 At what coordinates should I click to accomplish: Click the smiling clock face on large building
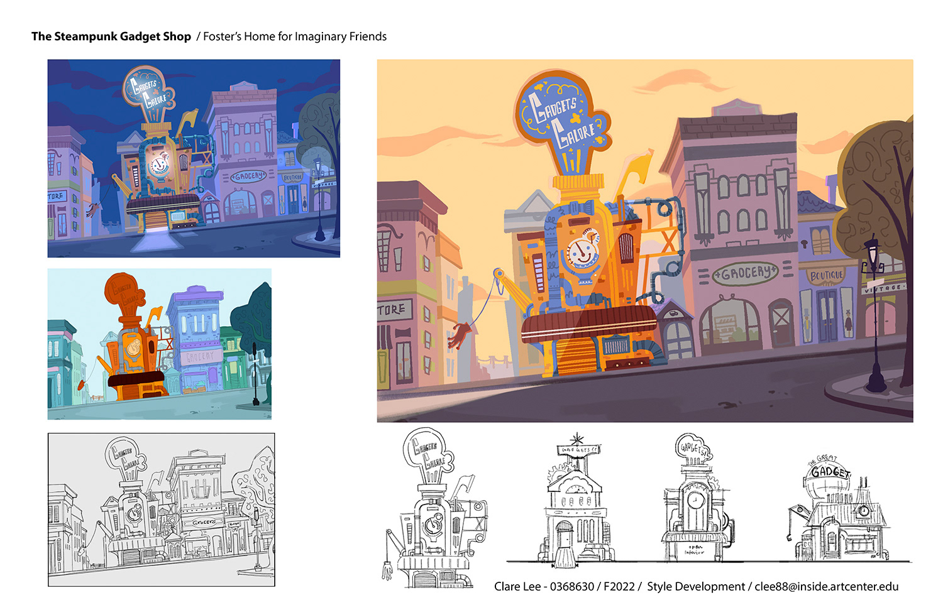click(582, 251)
